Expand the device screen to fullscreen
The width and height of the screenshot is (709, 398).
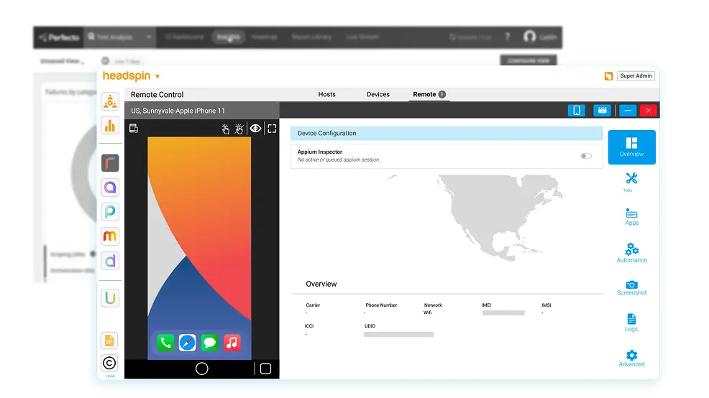click(272, 129)
